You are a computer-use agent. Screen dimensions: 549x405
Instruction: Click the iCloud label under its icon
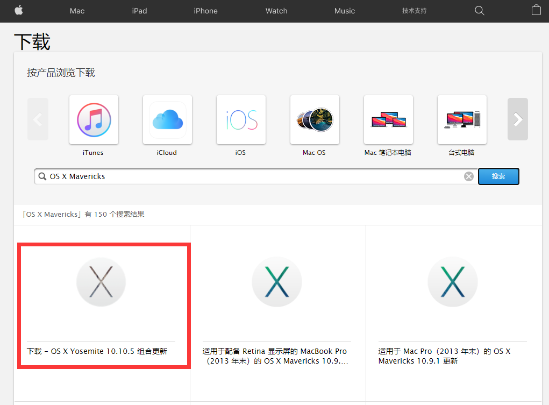[167, 153]
